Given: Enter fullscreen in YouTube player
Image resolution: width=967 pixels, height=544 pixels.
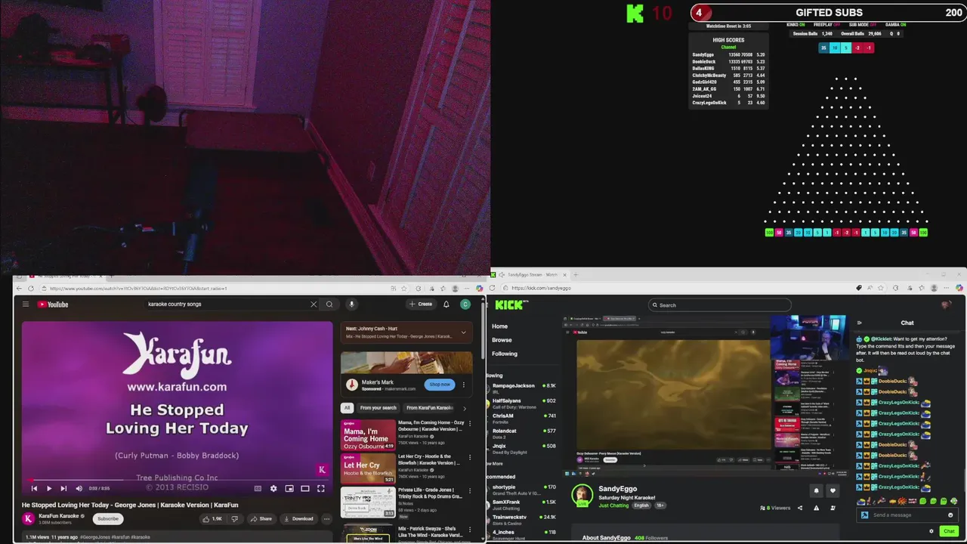Looking at the screenshot, I should pyautogui.click(x=321, y=489).
